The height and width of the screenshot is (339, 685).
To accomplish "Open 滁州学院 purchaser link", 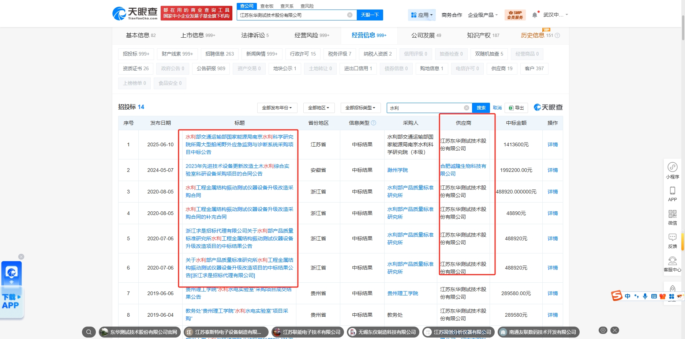I will click(398, 170).
